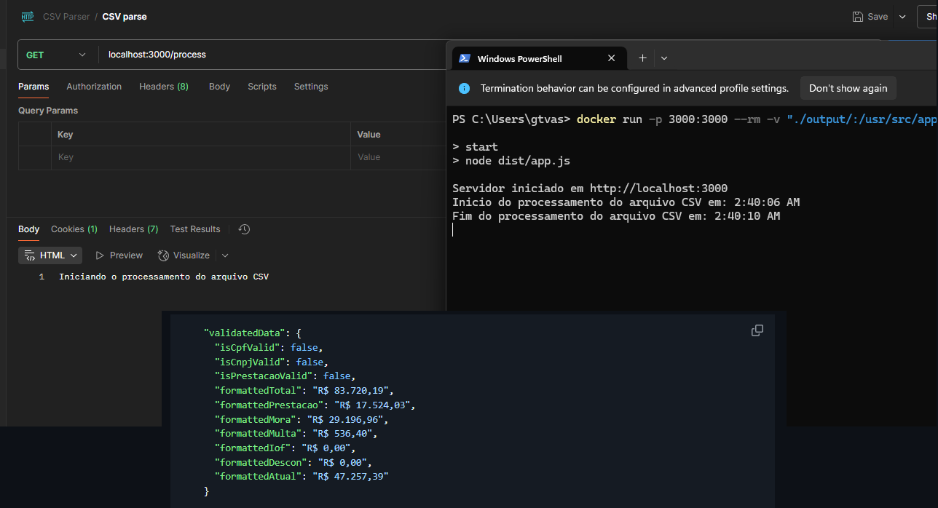
Task: Click the empty Value cell in Query Params
Action: coord(398,157)
